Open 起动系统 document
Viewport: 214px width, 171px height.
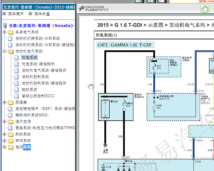pyautogui.click(x=29, y=89)
